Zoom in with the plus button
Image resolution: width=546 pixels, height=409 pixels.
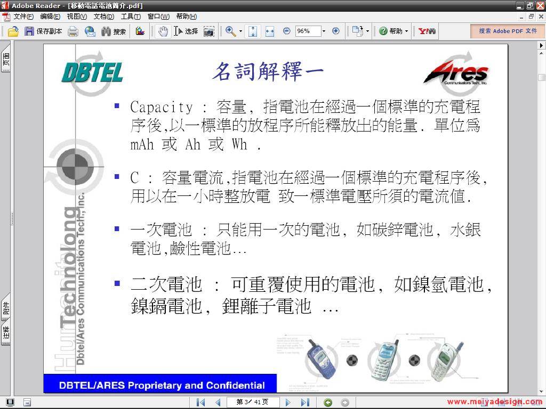[336, 31]
